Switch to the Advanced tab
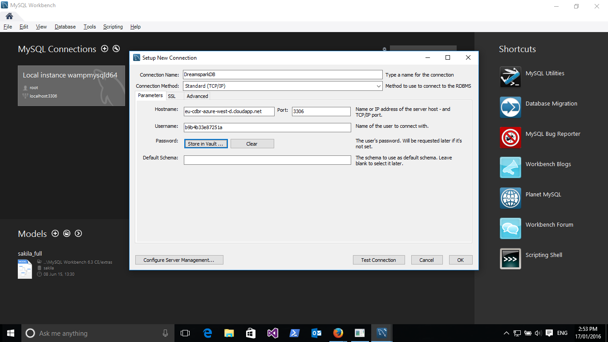608x342 pixels. pyautogui.click(x=197, y=96)
